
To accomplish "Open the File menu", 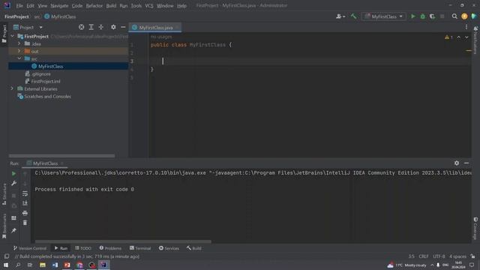I will pyautogui.click(x=19, y=5).
